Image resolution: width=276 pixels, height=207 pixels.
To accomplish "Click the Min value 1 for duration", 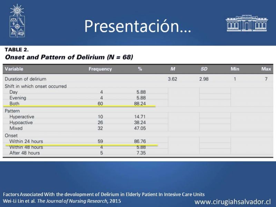I will (235, 79).
